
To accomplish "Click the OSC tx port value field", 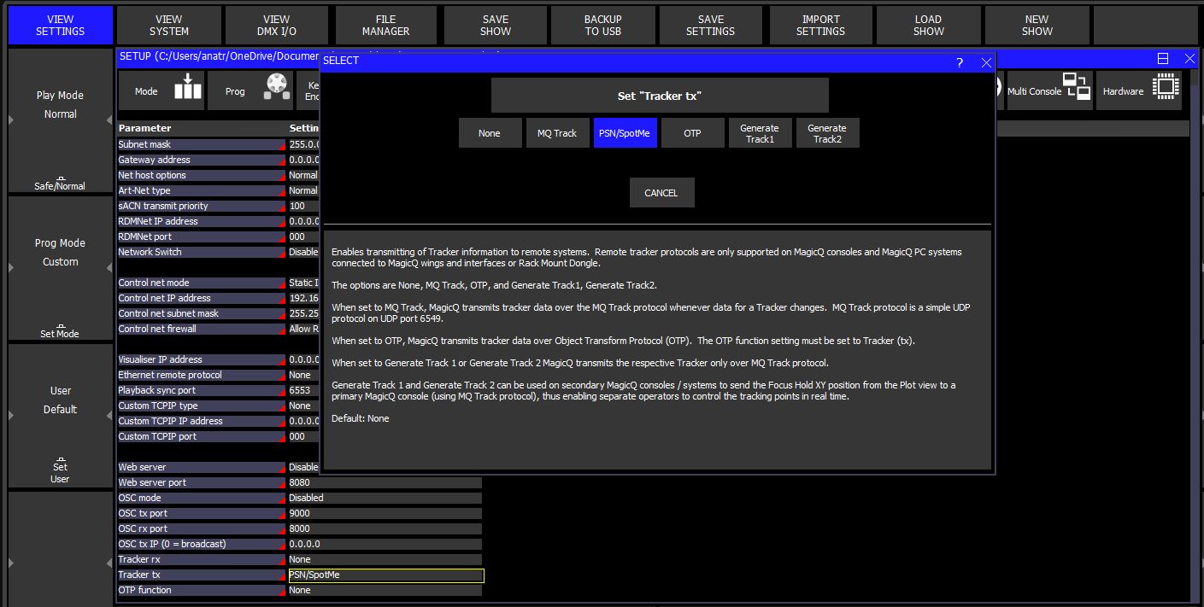I will click(x=385, y=513).
